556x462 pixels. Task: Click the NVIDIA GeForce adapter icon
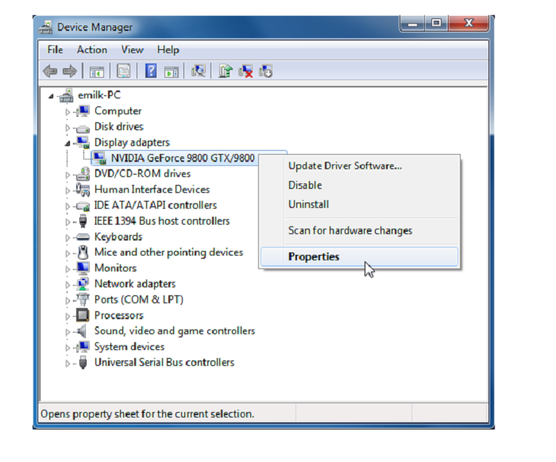99,158
